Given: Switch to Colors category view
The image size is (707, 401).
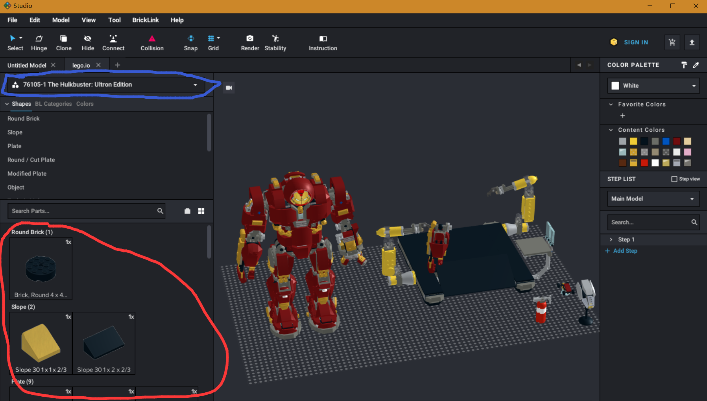Looking at the screenshot, I should (x=85, y=104).
